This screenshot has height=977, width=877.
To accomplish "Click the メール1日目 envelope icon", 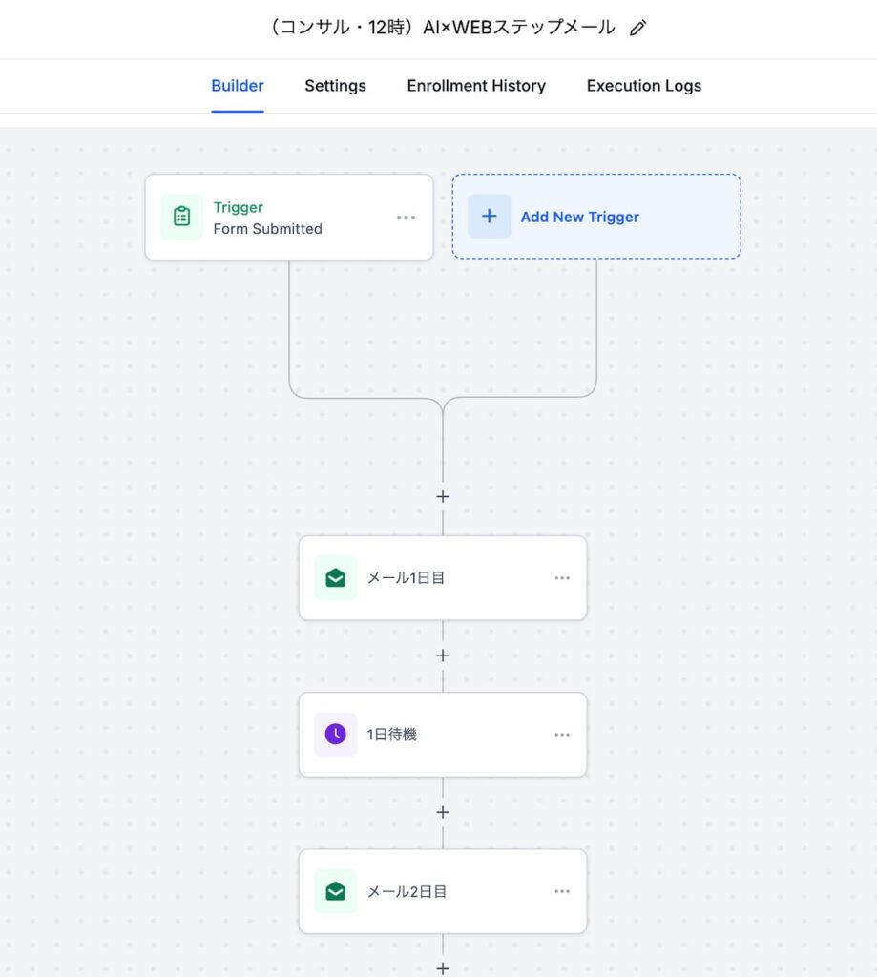I will (335, 577).
